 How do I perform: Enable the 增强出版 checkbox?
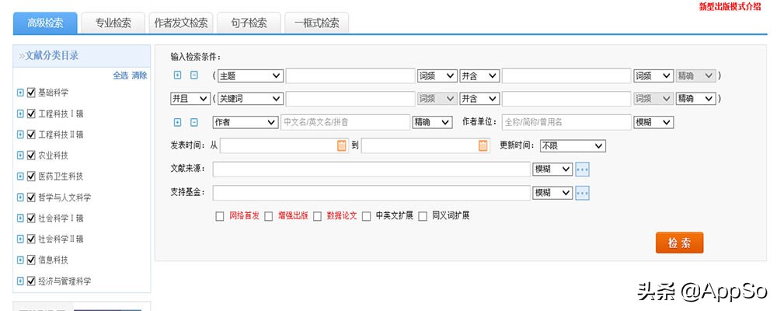tap(269, 216)
